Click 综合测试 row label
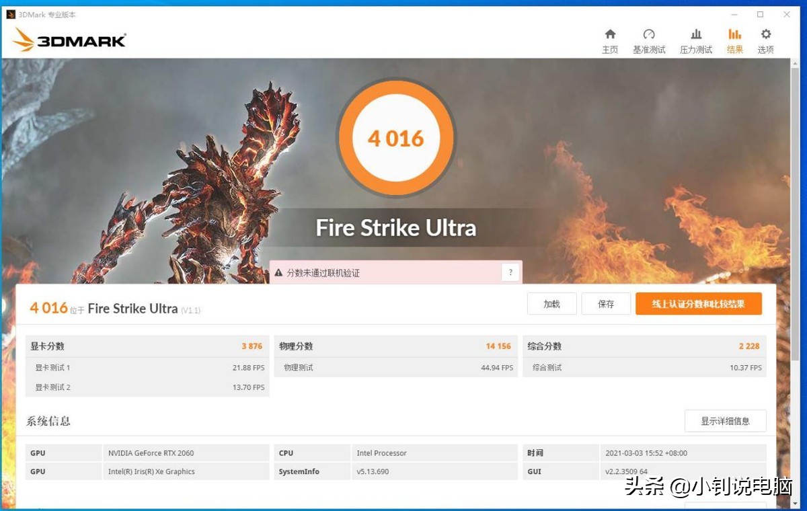Image resolution: width=807 pixels, height=511 pixels. tap(547, 368)
